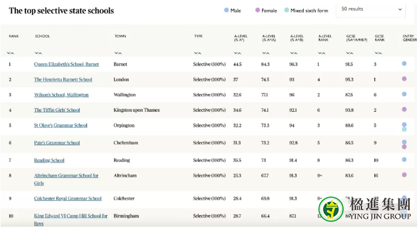Sort by A-Level % A* arrows
Screen dimensions: 417x228
[237, 53]
